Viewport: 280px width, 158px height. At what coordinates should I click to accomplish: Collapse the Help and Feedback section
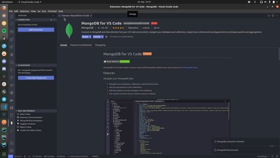(x=17, y=111)
